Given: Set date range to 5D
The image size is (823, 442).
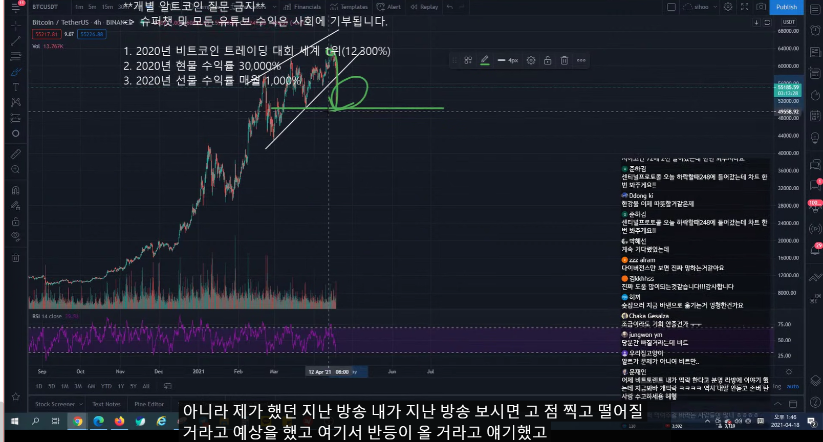Looking at the screenshot, I should pos(52,386).
